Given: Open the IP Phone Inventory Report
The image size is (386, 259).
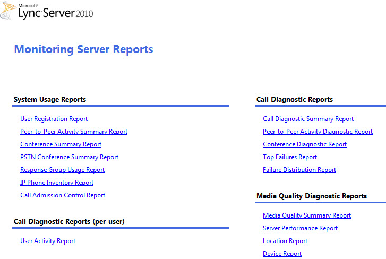Looking at the screenshot, I should (57, 183).
